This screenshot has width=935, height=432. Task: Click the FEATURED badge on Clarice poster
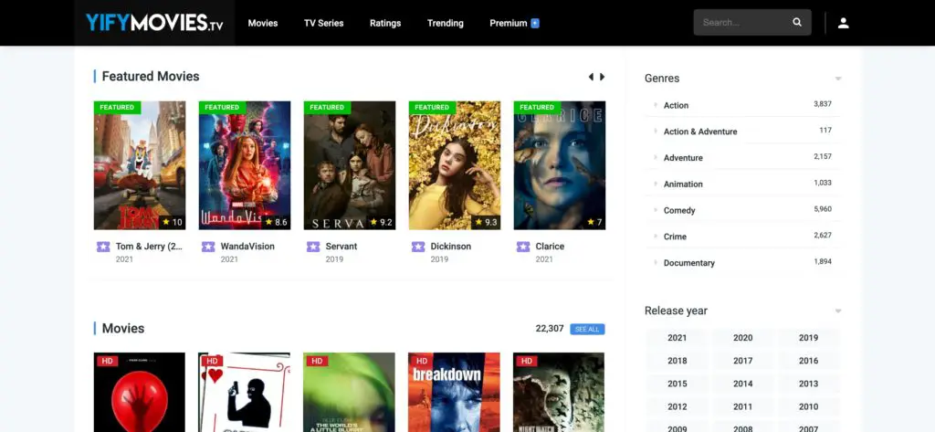[x=537, y=108]
